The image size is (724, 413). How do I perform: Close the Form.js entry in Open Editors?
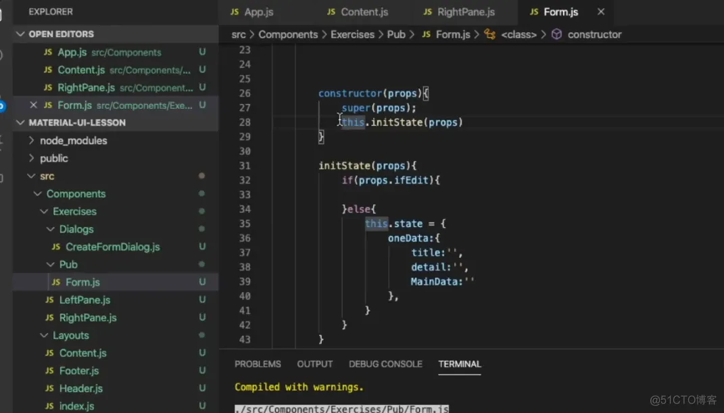click(x=35, y=105)
